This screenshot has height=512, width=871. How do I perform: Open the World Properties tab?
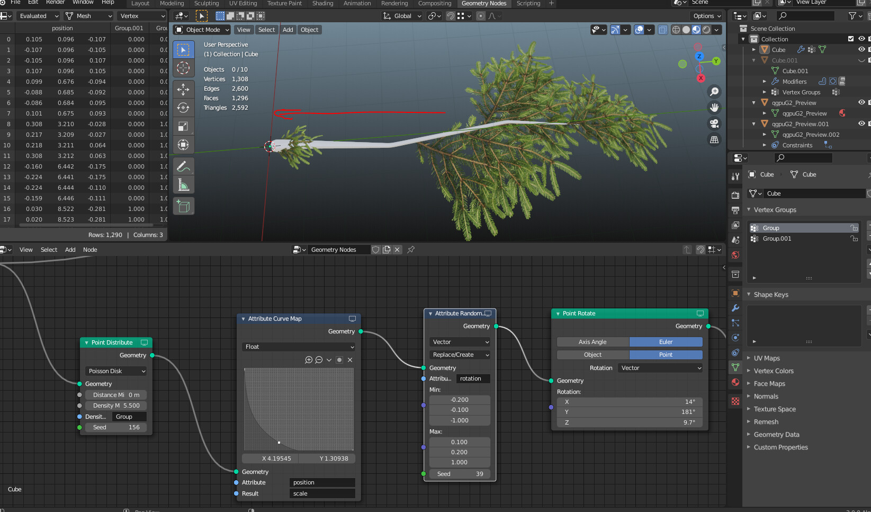tap(735, 255)
